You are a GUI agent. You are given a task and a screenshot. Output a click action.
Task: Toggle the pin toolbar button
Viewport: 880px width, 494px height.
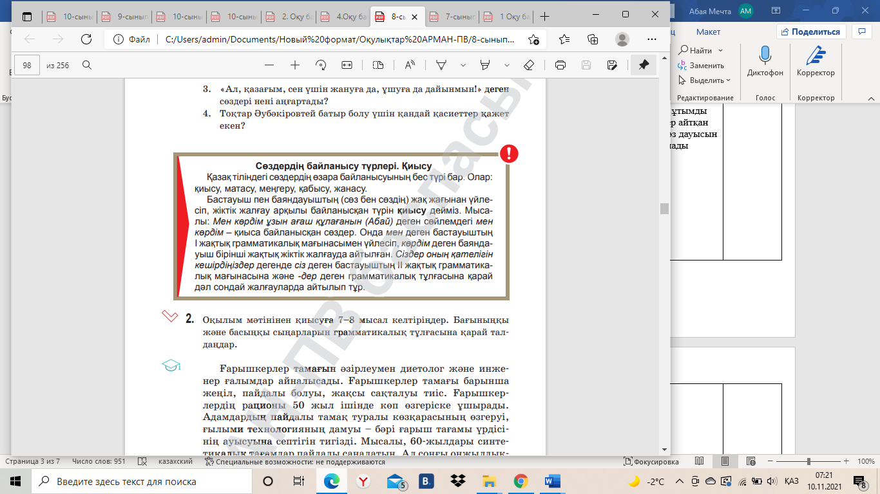[x=643, y=65]
